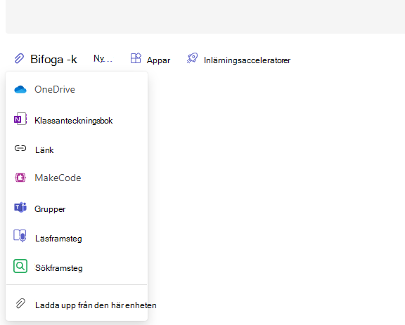405x325 pixels.
Task: Click the Teams icon beside Grupper
Action: tap(20, 207)
